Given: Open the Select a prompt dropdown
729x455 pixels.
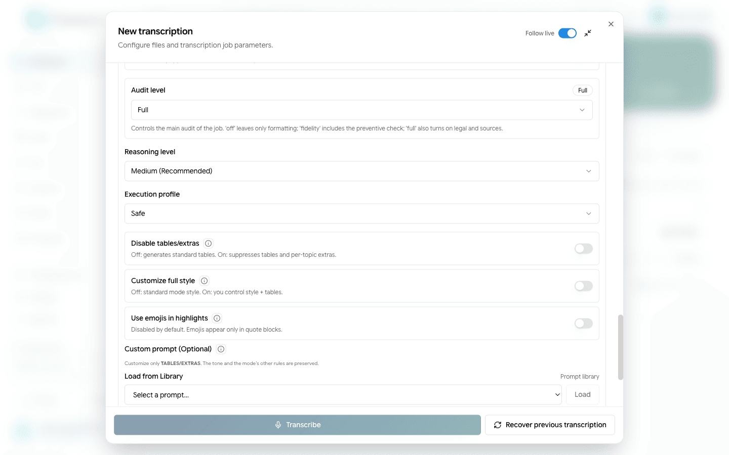Looking at the screenshot, I should tap(344, 395).
